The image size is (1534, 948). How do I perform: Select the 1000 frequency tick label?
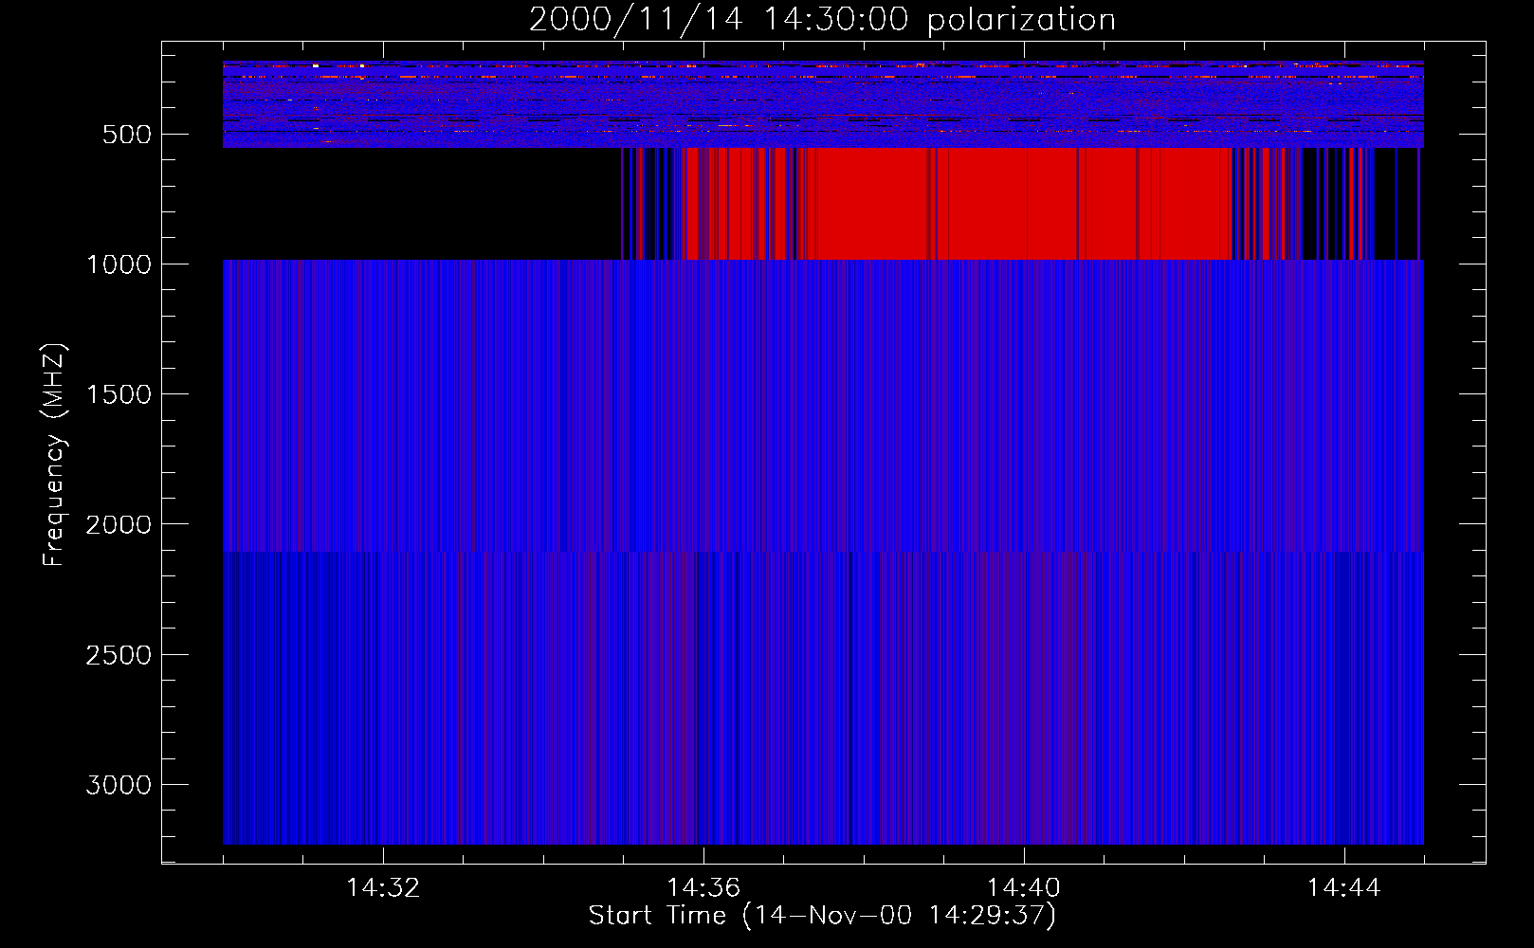(x=119, y=264)
